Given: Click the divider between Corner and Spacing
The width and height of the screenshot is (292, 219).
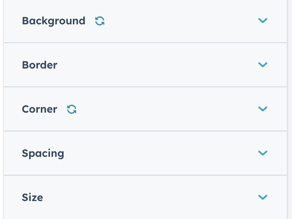Looking at the screenshot, I should pyautogui.click(x=145, y=131).
